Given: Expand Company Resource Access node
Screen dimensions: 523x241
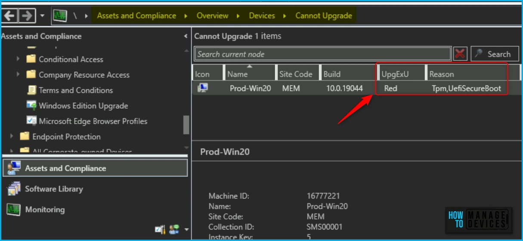Looking at the screenshot, I should coord(18,74).
